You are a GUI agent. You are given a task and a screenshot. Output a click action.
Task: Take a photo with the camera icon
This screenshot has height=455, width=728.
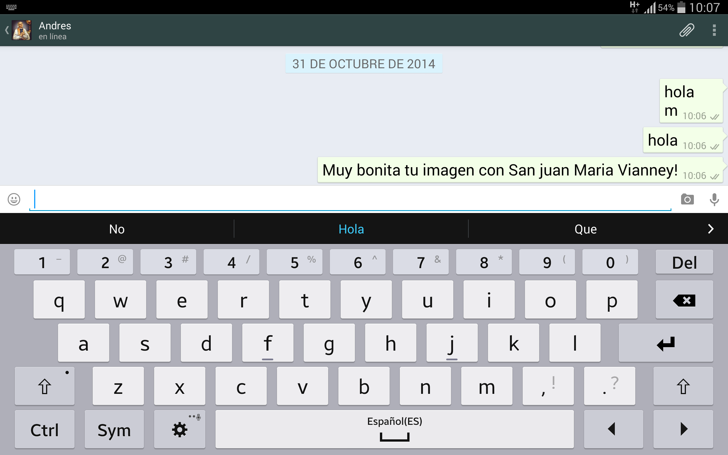(x=688, y=199)
